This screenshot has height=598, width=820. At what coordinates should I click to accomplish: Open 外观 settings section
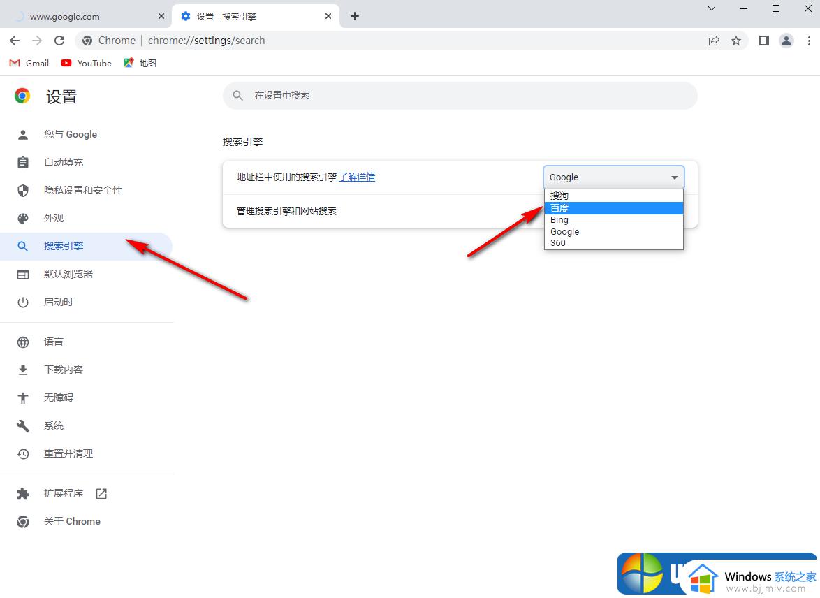coord(87,218)
